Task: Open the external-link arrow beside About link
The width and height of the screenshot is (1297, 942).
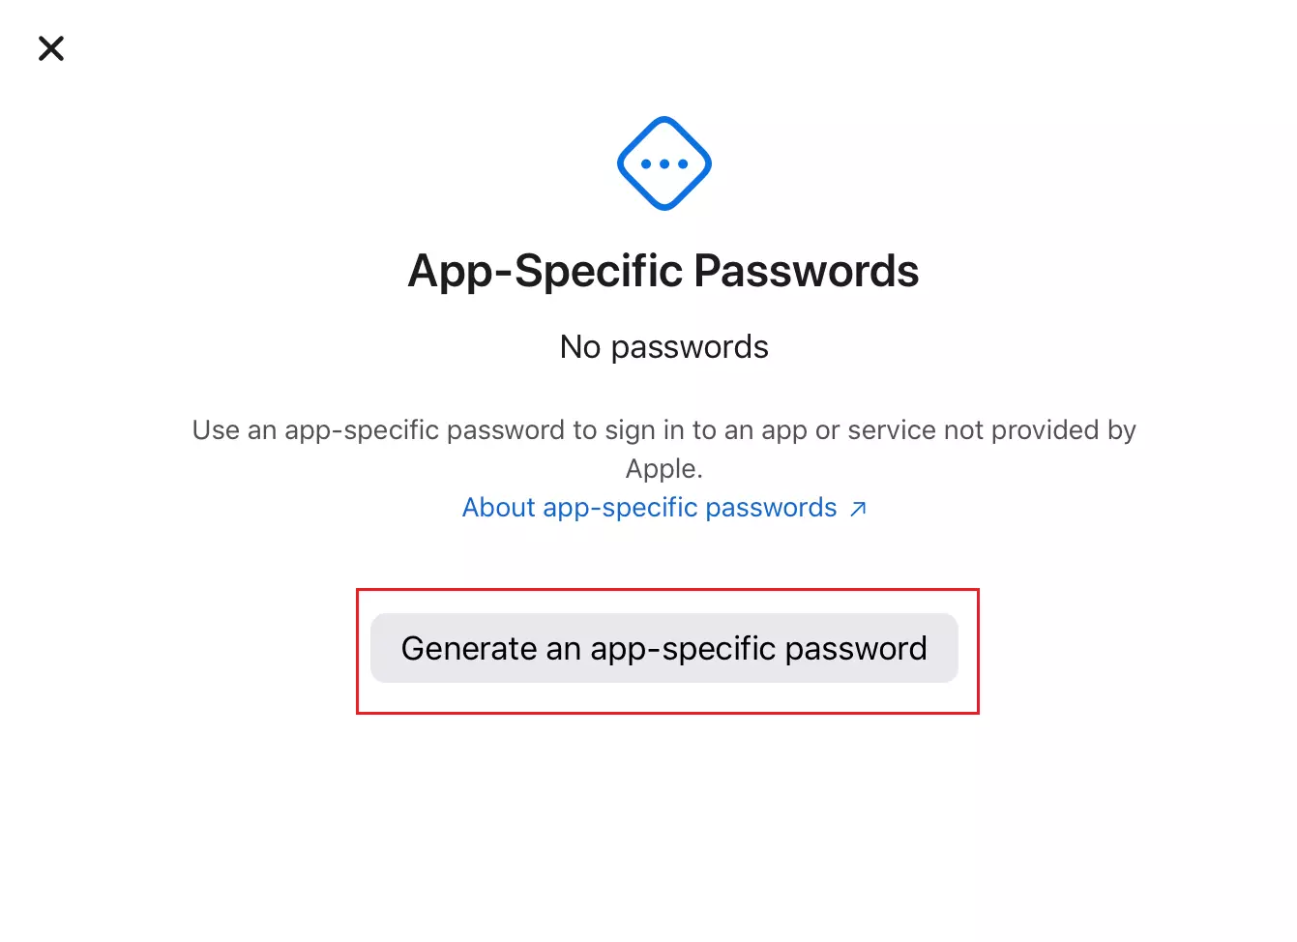Action: click(x=858, y=509)
